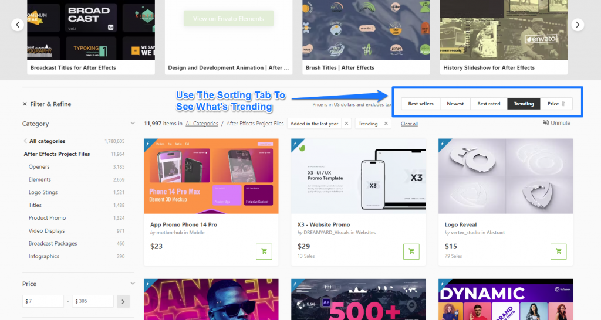Advance carousel with the next arrow

578,25
